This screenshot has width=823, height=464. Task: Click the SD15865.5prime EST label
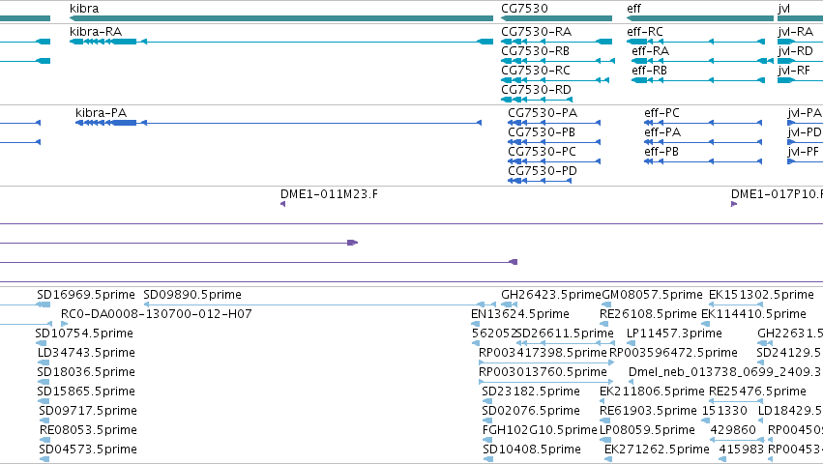(x=86, y=391)
